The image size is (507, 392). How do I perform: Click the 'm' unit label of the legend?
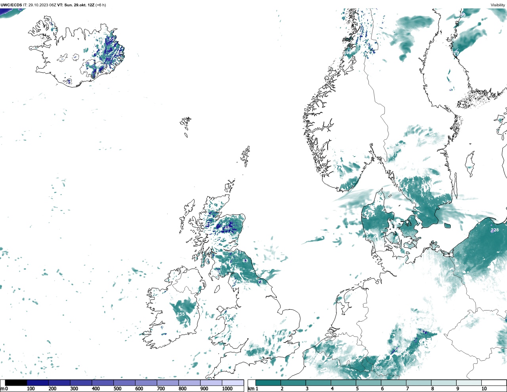pyautogui.click(x=2, y=389)
